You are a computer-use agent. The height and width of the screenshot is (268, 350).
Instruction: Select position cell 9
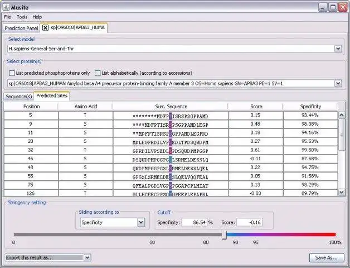[31, 124]
